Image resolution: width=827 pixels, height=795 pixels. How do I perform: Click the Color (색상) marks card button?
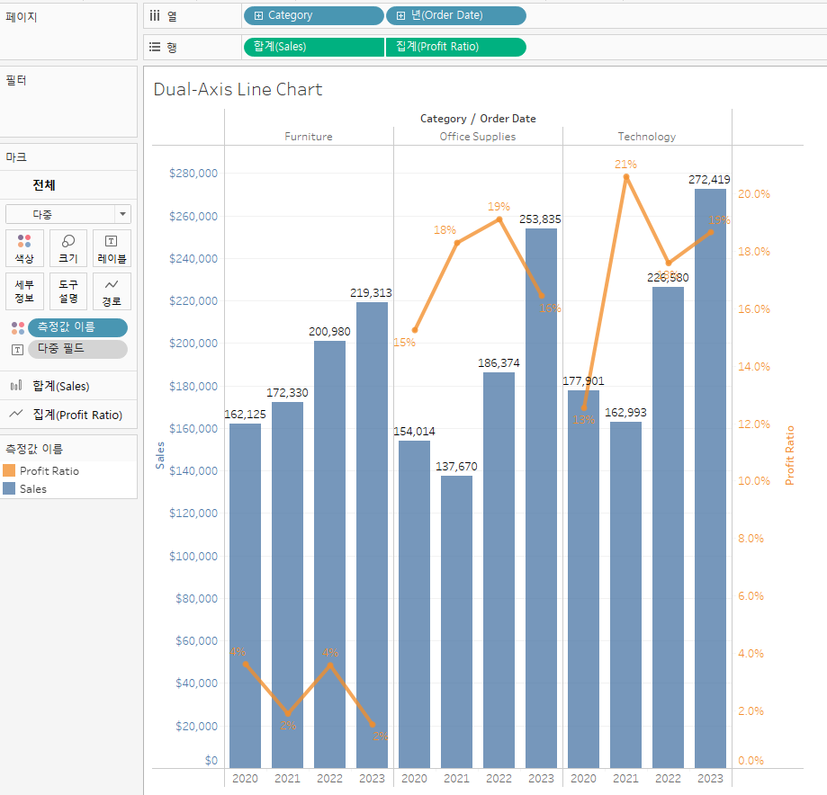point(24,248)
